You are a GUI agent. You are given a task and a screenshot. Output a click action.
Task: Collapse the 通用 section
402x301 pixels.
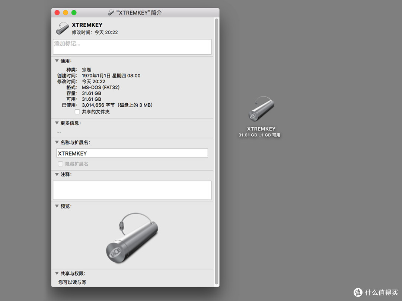(x=57, y=61)
